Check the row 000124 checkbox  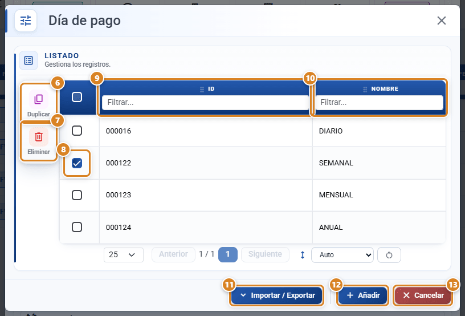click(77, 227)
